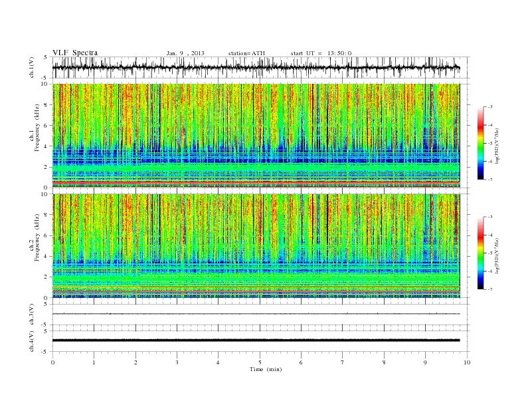
Task: Click the ch.1 spectrogram plot
Action: pyautogui.click(x=256, y=136)
